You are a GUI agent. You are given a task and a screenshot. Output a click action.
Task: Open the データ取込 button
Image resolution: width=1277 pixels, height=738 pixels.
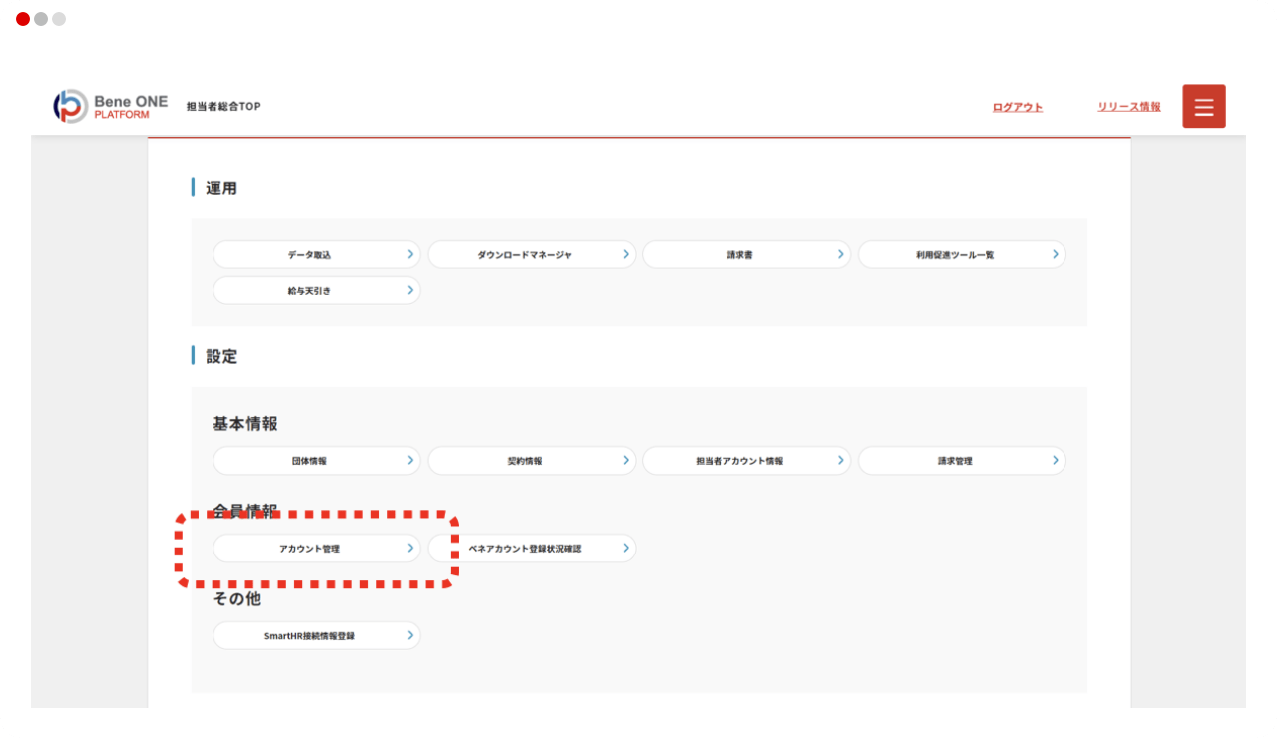(x=316, y=255)
